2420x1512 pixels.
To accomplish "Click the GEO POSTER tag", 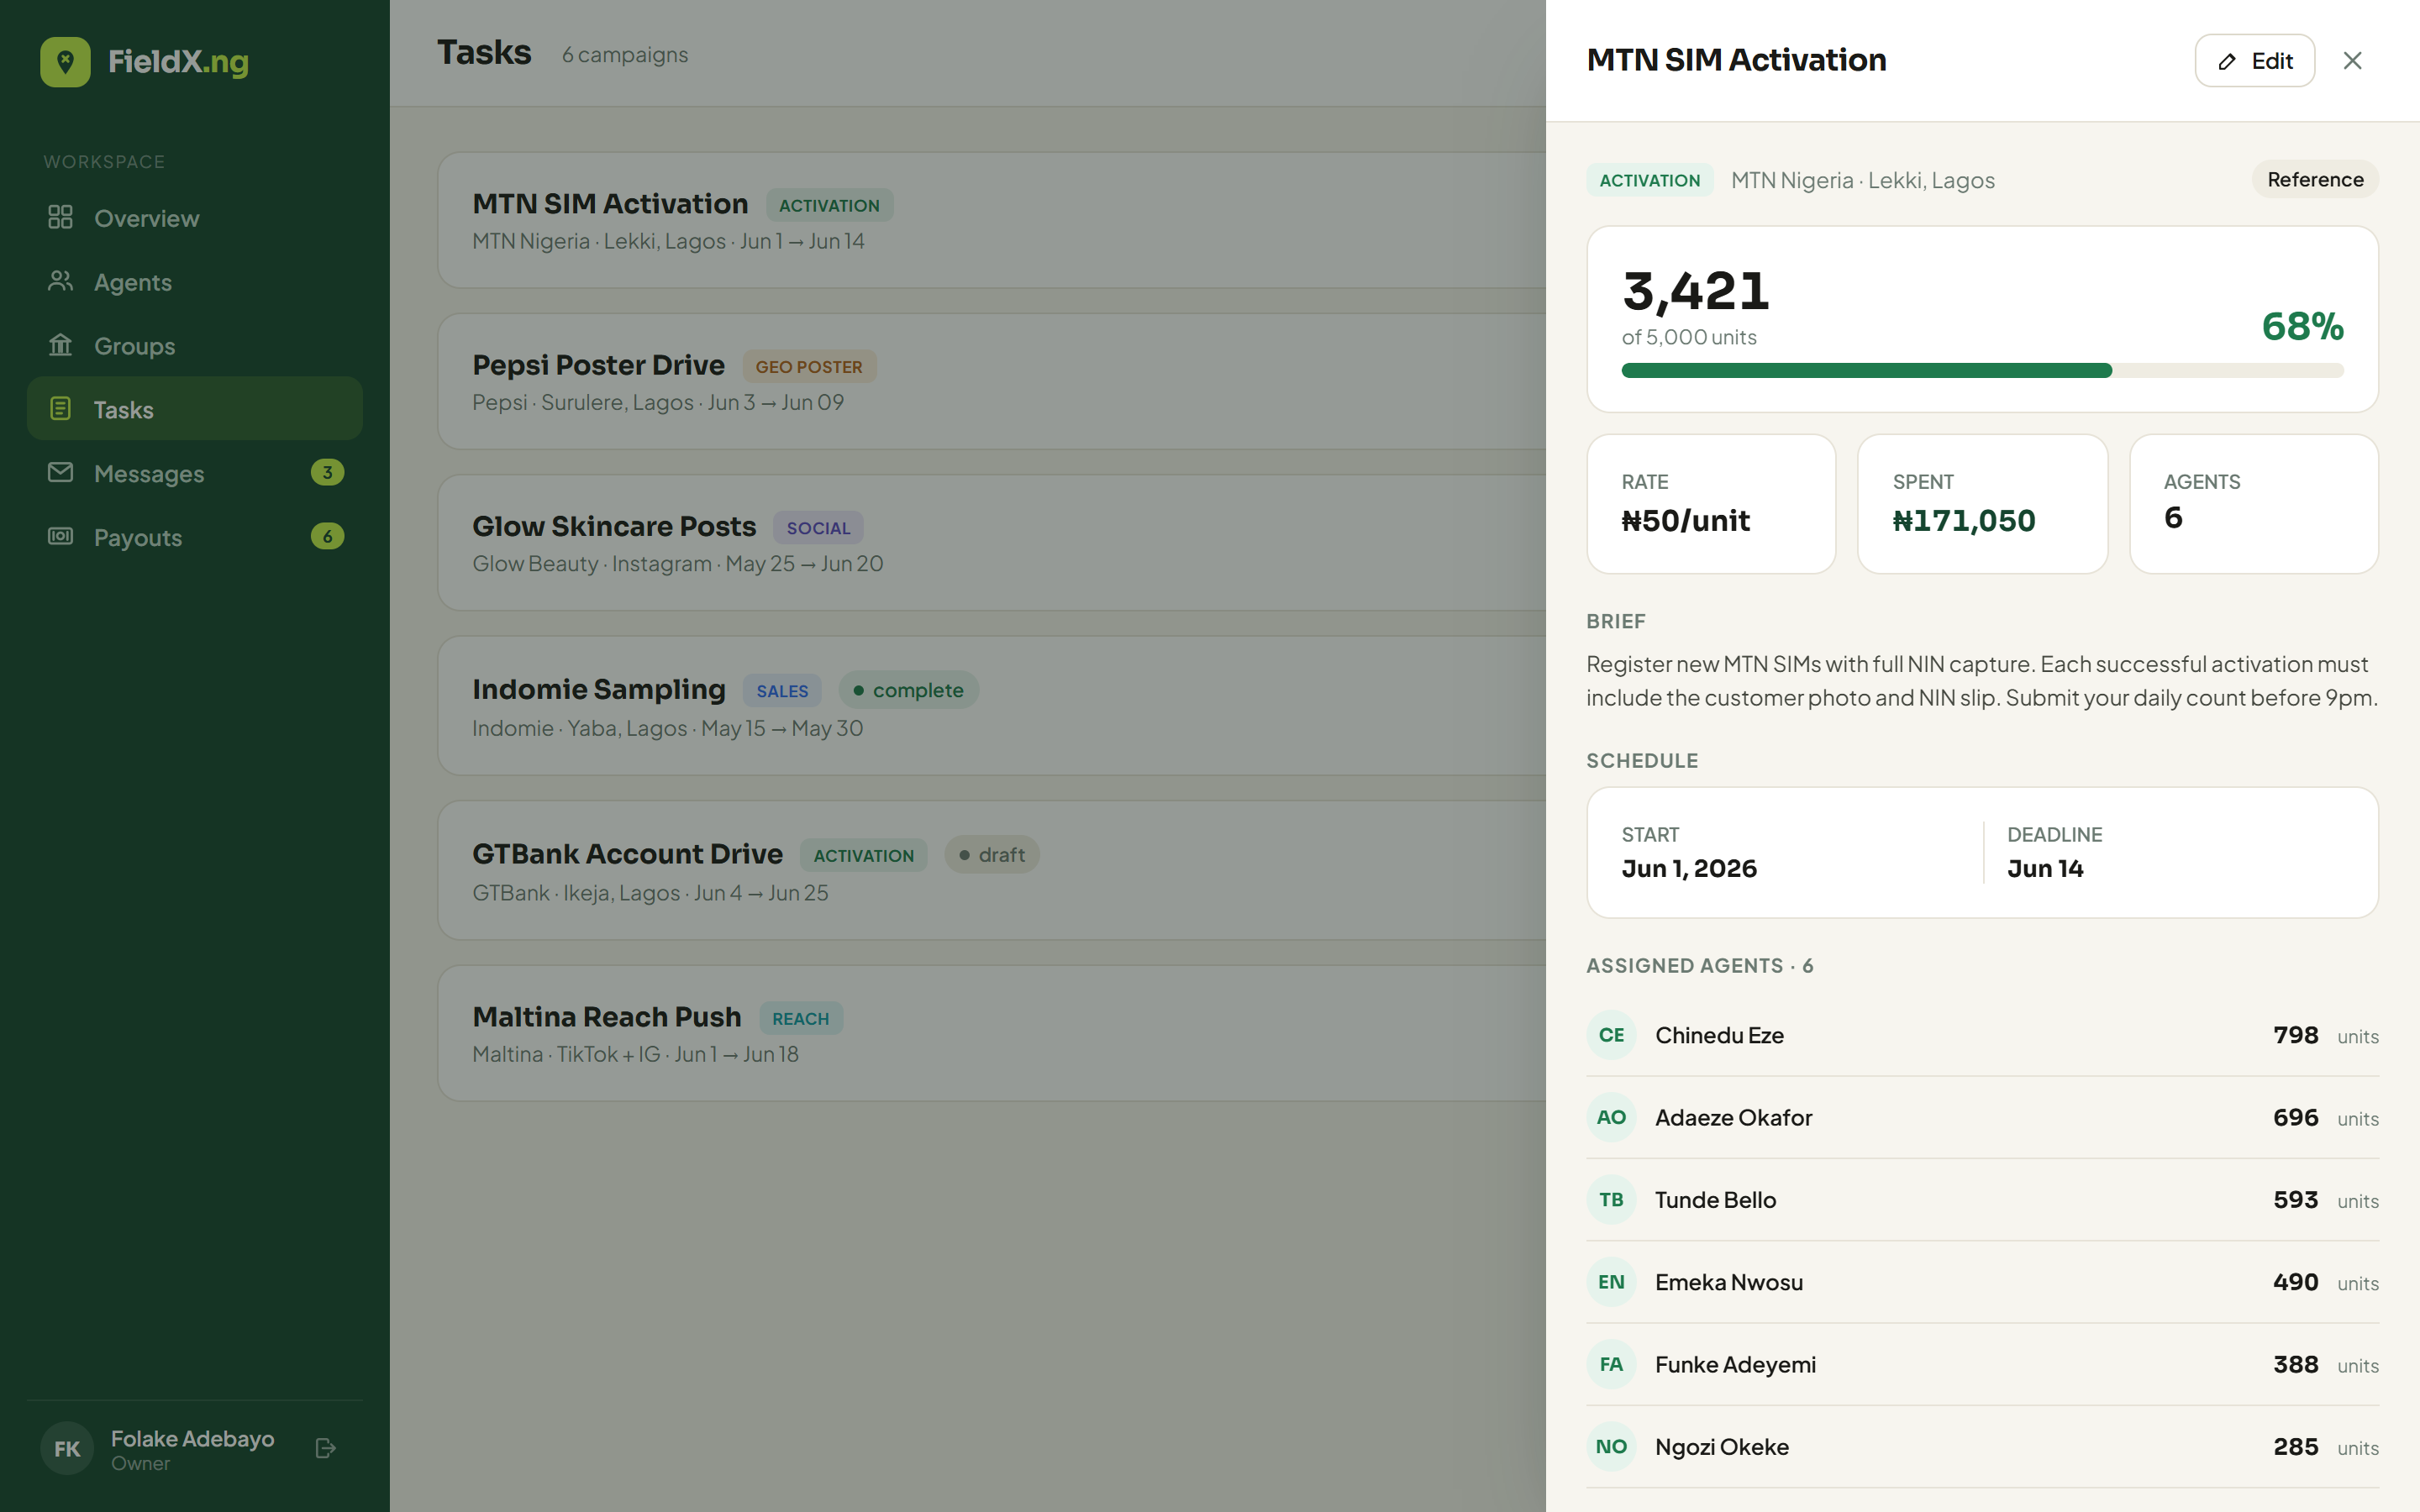I will point(808,366).
